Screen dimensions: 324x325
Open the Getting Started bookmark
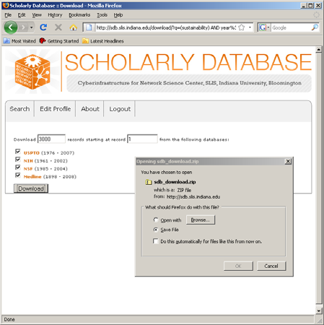click(59, 41)
